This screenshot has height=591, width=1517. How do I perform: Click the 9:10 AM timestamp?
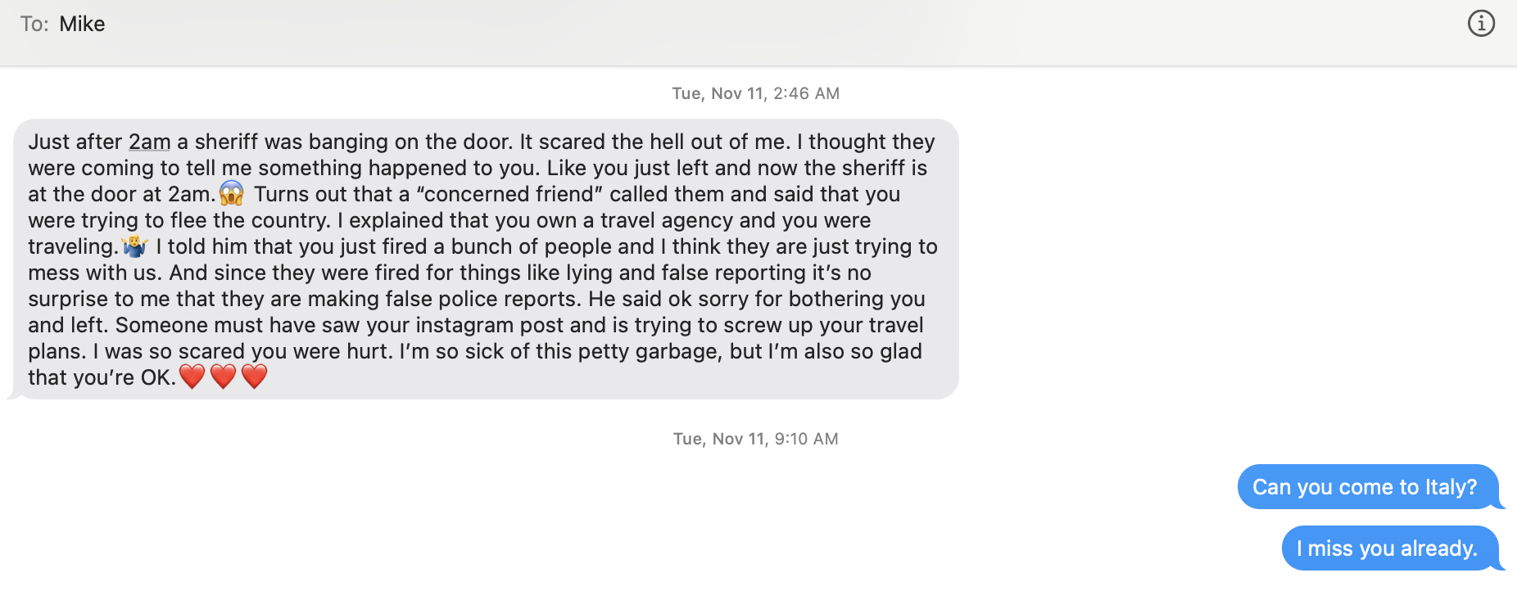click(x=755, y=439)
